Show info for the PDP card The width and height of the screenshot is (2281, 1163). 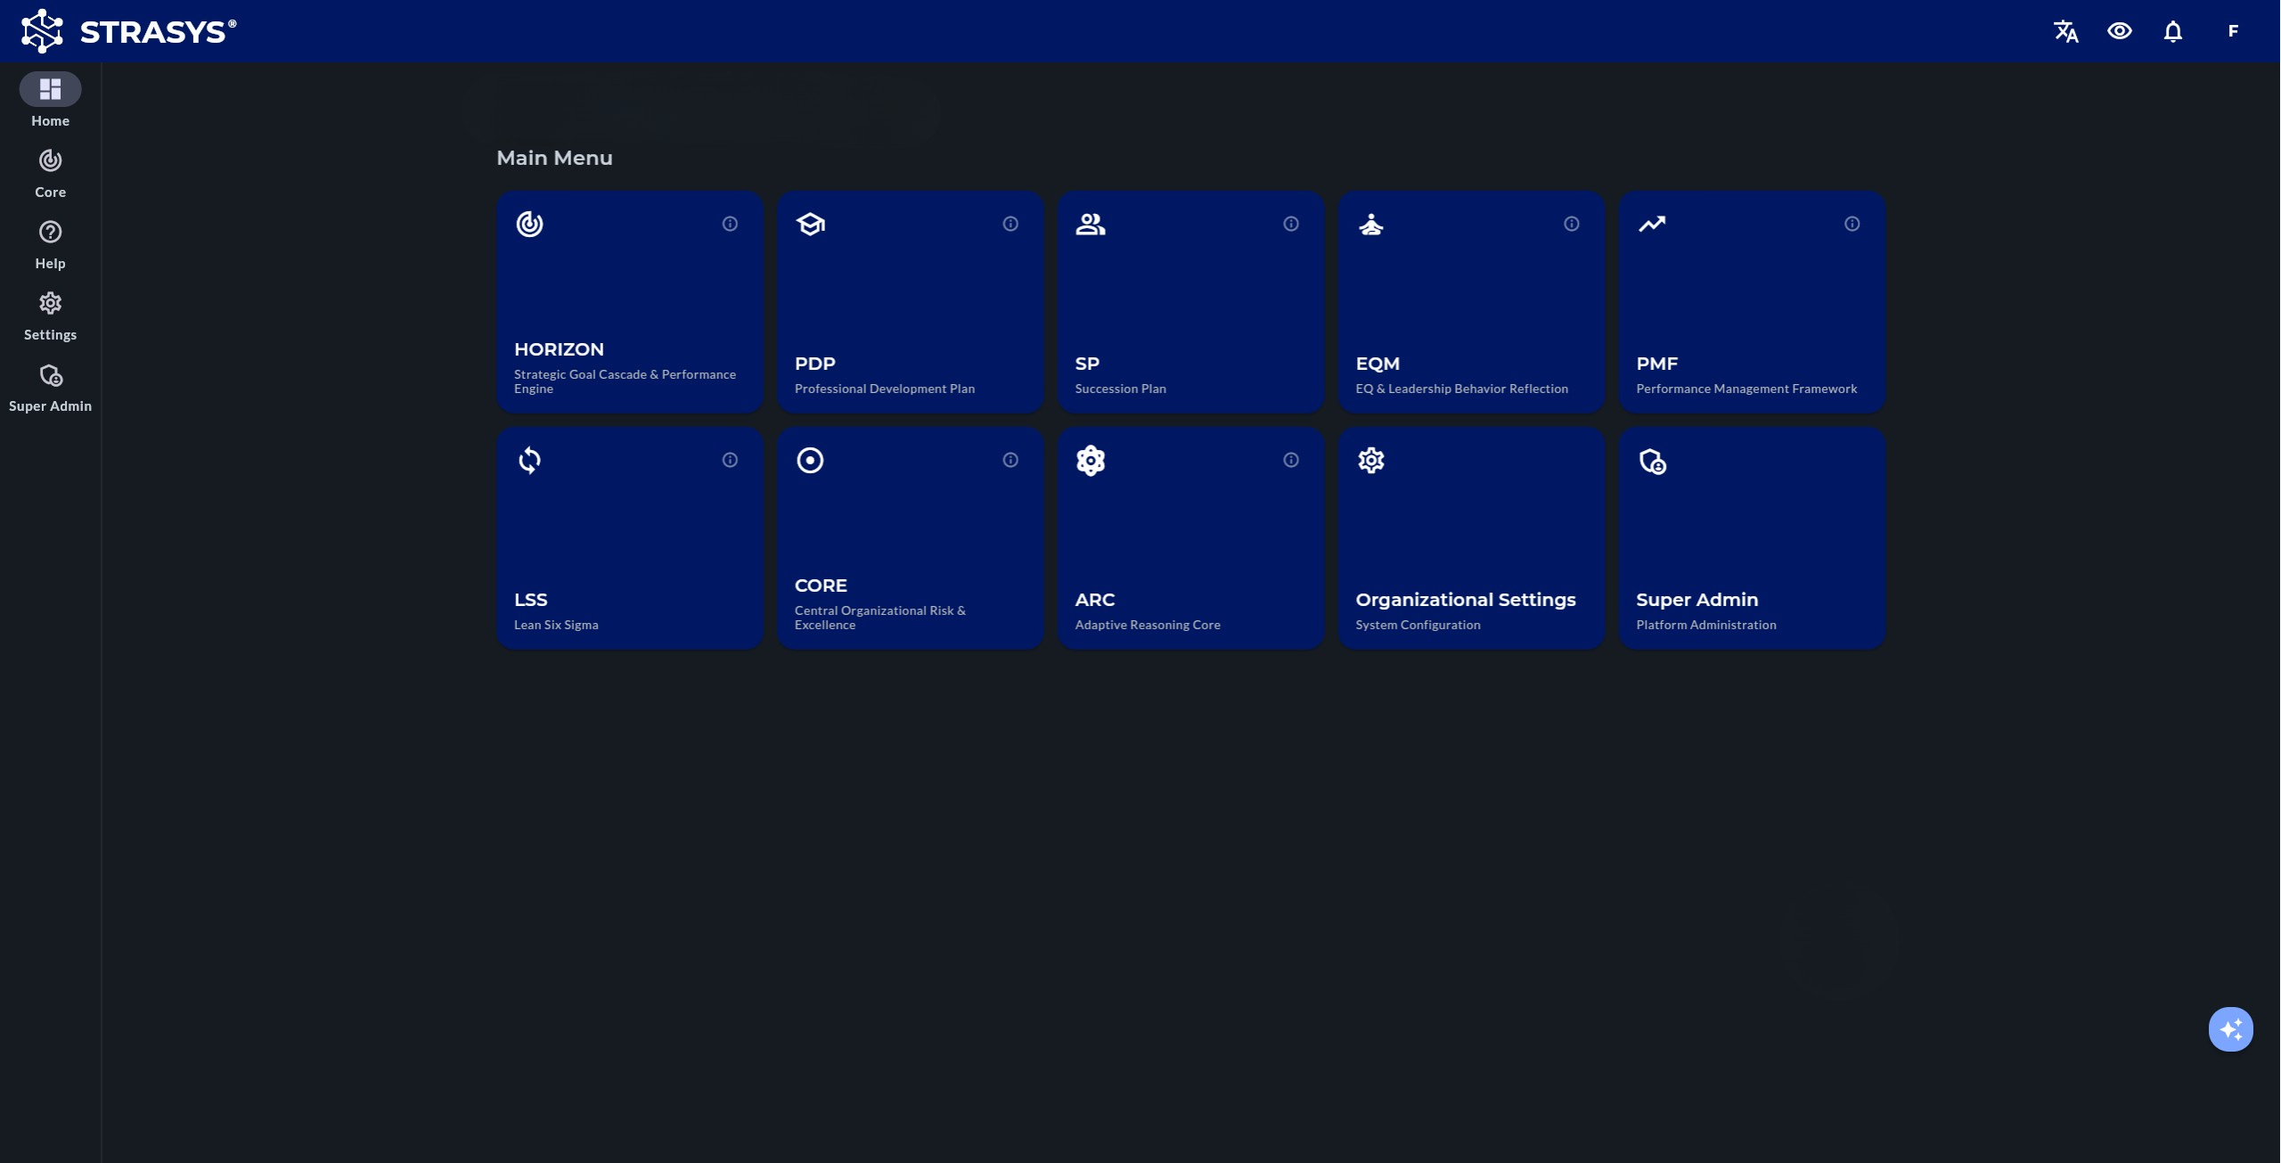point(1010,224)
